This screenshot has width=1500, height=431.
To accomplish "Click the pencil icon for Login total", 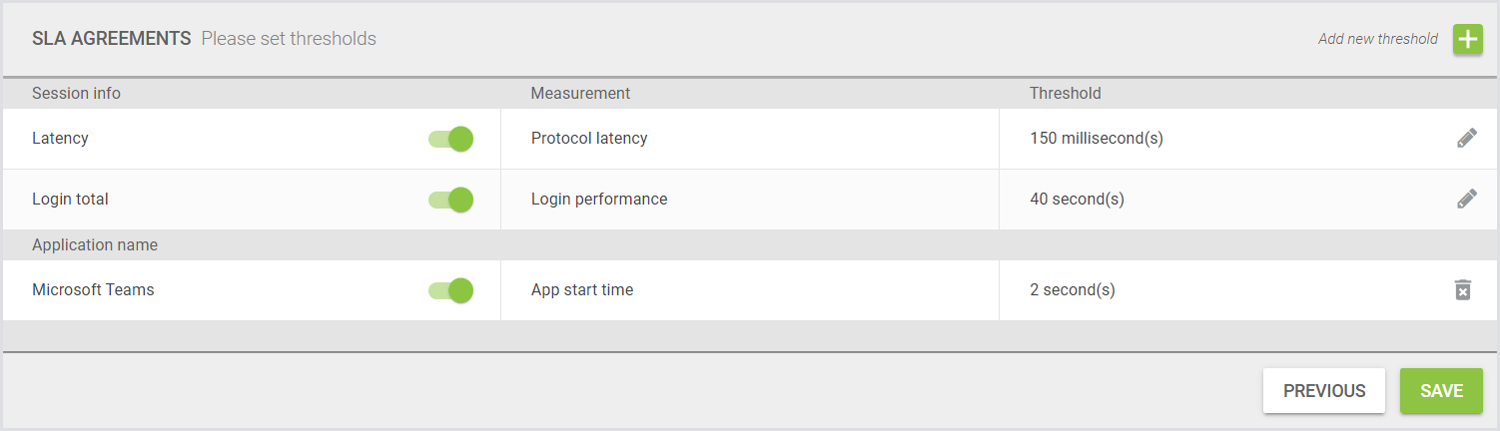I will point(1466,200).
